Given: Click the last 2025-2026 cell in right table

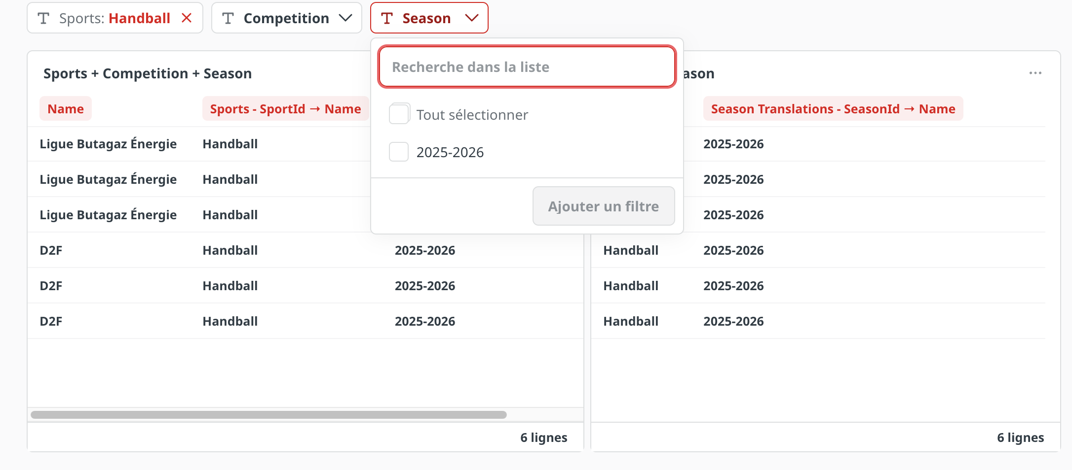Looking at the screenshot, I should point(733,321).
